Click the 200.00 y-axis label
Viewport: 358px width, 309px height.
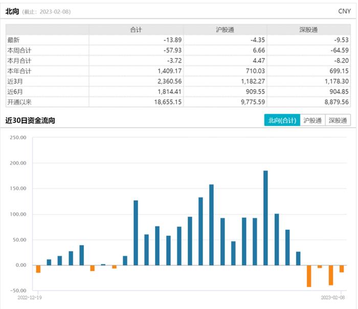(18, 163)
